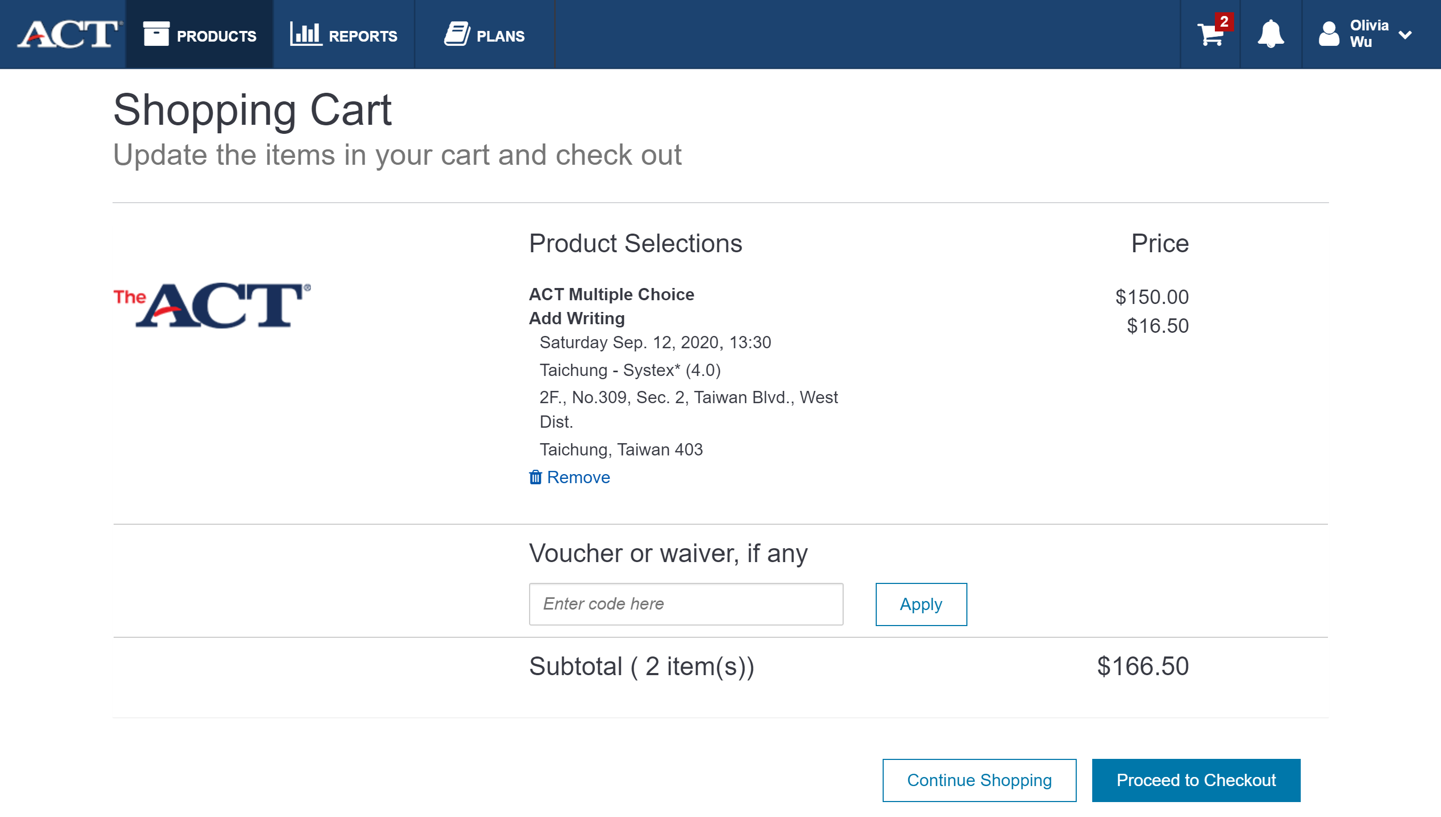
Task: Expand the Olivia Wu account dropdown chevron
Action: click(1405, 35)
